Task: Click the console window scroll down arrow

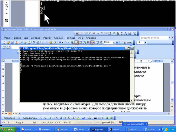Action: point(131,100)
